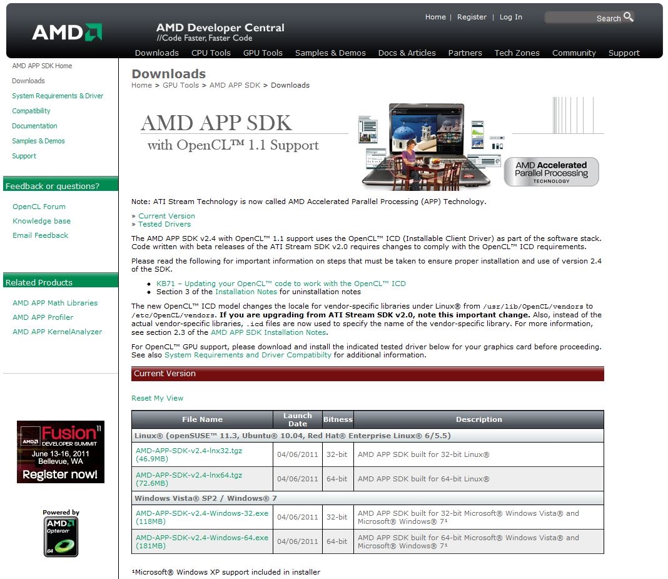This screenshot has width=668, height=579.
Task: Click the Windows Vista SP2 / Windows 7 row
Action: click(x=368, y=498)
